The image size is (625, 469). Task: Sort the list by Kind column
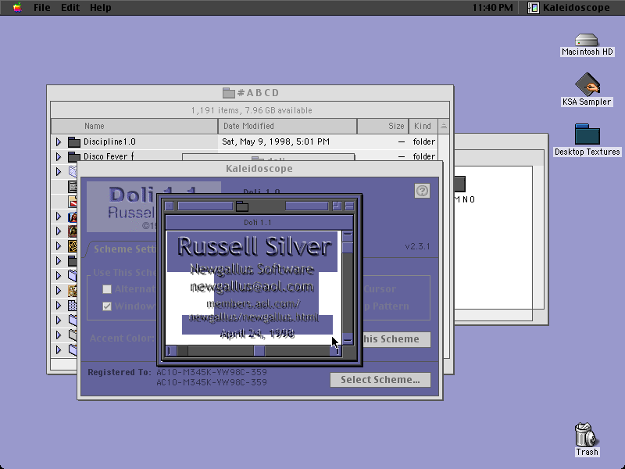pyautogui.click(x=423, y=126)
